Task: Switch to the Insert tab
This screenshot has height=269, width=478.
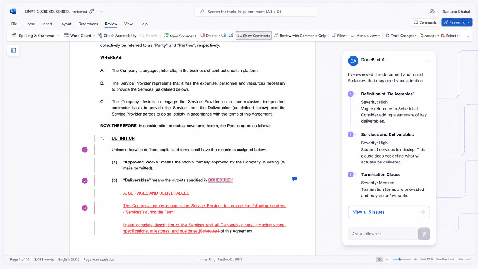Action: coord(48,24)
